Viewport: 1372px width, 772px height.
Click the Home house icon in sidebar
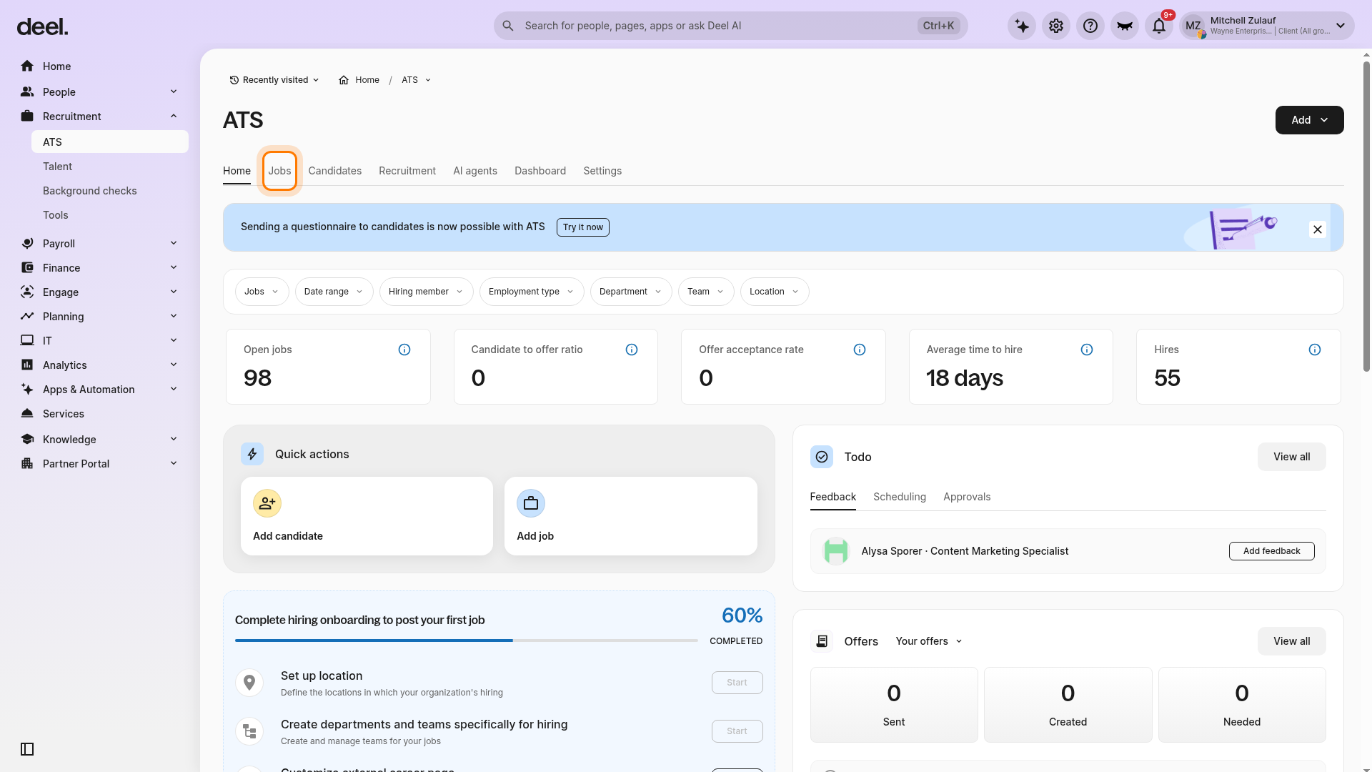tap(27, 66)
